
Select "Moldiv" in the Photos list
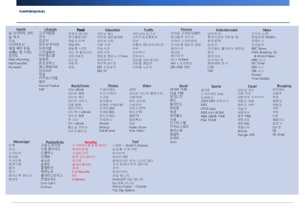104,123
